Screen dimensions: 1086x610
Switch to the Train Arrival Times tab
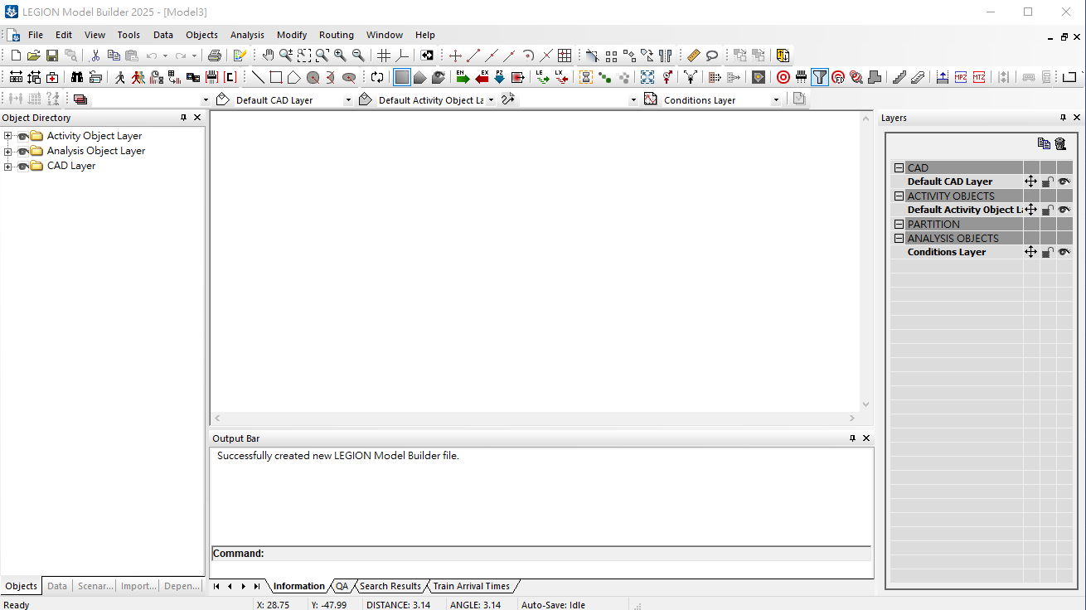tap(471, 586)
